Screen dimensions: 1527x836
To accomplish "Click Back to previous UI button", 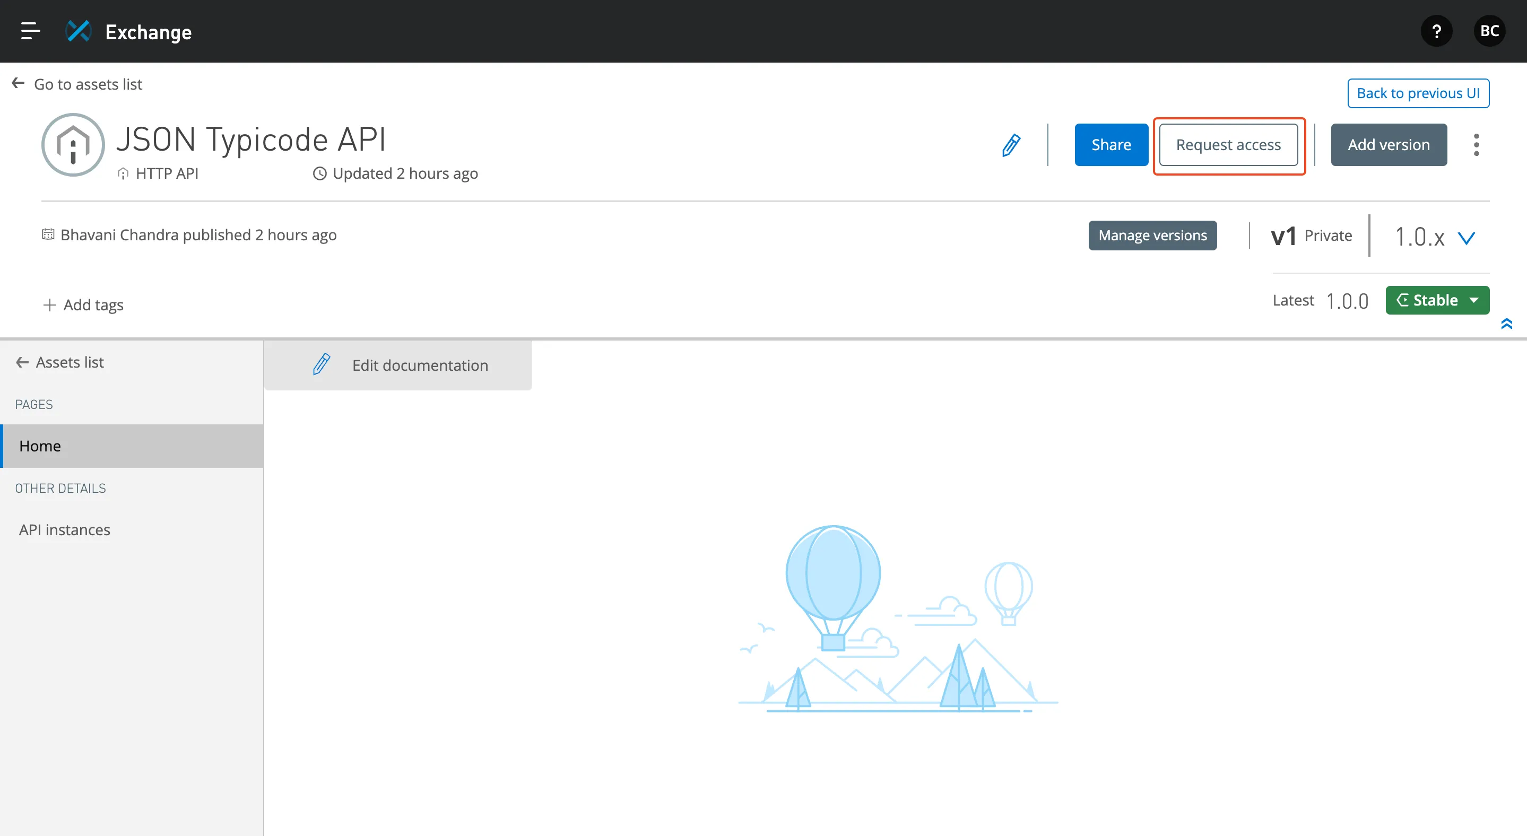I will click(1418, 93).
